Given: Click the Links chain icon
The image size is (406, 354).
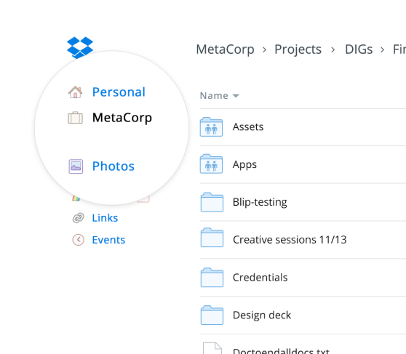Looking at the screenshot, I should click(x=78, y=218).
